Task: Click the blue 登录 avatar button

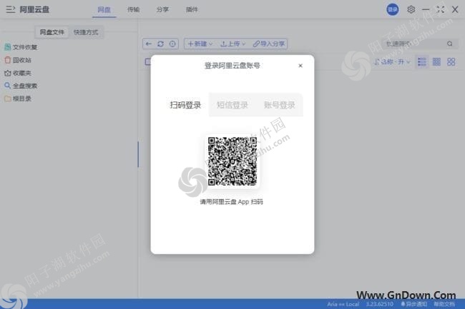Action: tap(392, 9)
